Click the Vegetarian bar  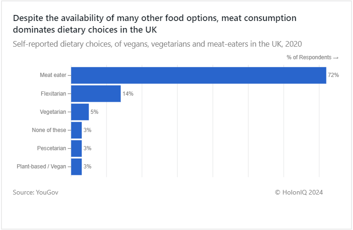tap(80, 112)
